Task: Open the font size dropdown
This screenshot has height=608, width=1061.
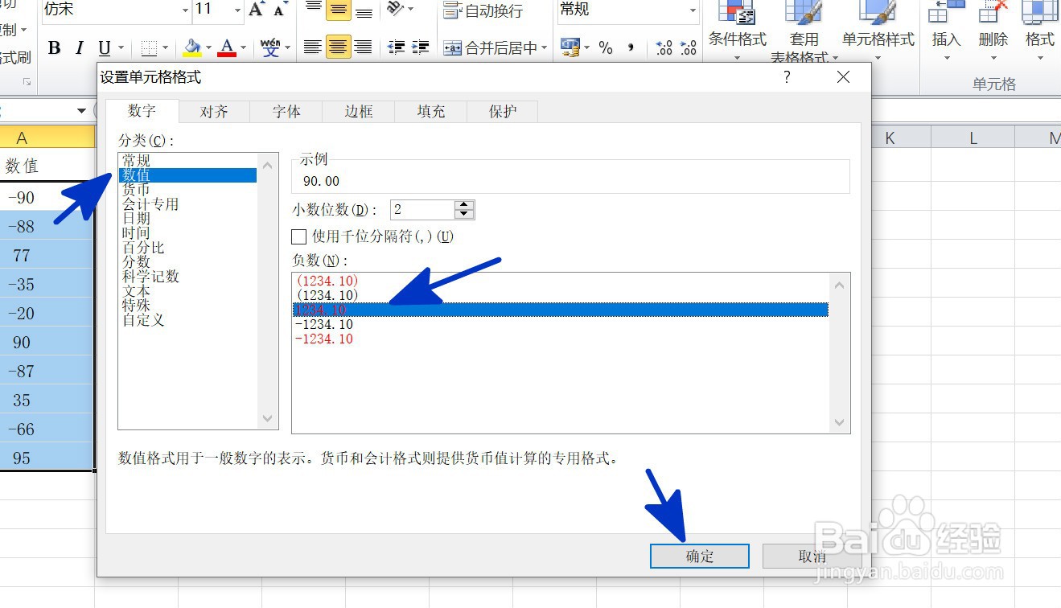Action: (x=237, y=10)
